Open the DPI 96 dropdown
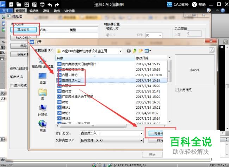Screen dimensions: 229x167 click(160, 35)
